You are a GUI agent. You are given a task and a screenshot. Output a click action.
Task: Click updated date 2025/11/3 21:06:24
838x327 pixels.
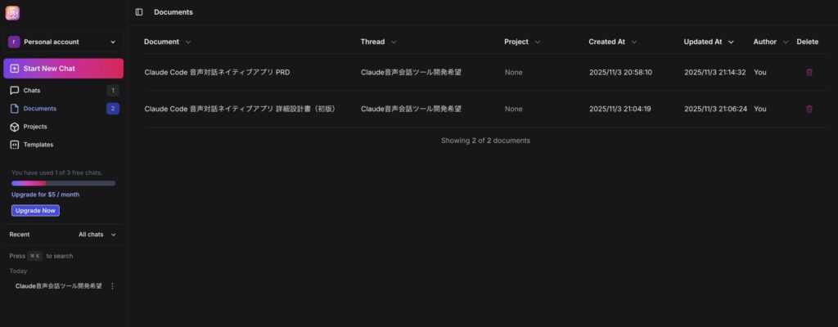[715, 109]
